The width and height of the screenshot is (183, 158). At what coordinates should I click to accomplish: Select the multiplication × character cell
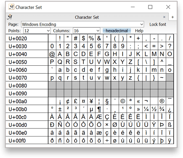point(107,125)
